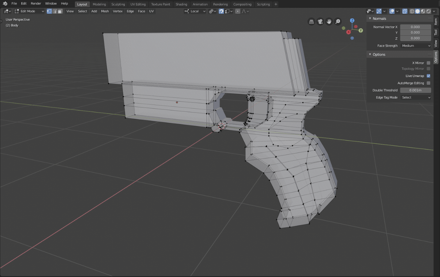Viewport: 440px width, 277px height.
Task: Expand the overlays options arrow
Action: 397,11
